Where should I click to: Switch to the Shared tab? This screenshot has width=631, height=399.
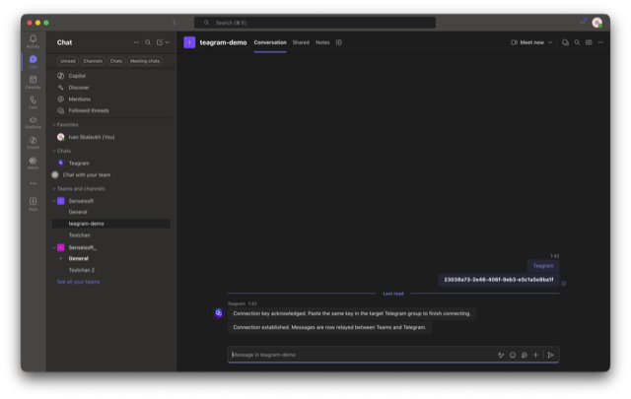coord(301,42)
